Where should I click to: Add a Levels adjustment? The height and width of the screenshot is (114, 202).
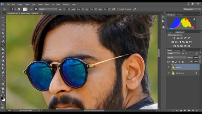click(178, 38)
